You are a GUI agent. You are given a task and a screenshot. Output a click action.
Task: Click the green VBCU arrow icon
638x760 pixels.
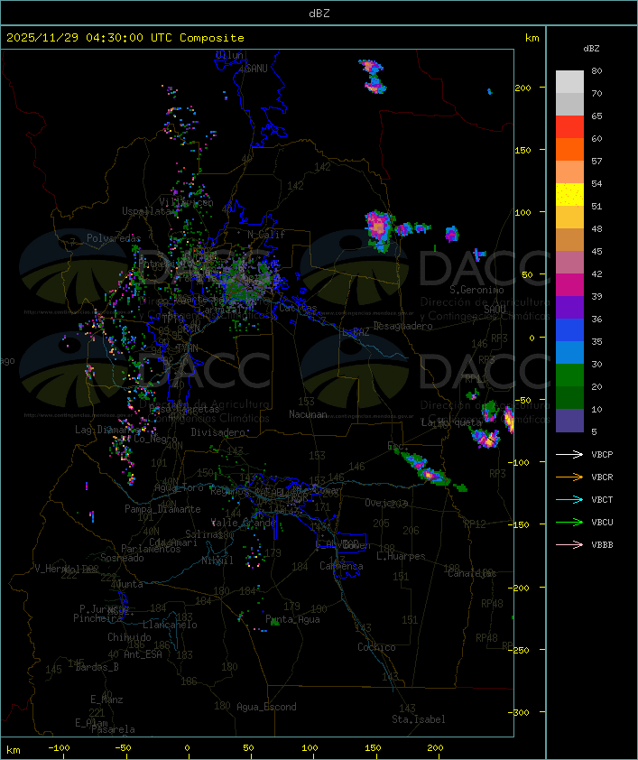(x=569, y=522)
